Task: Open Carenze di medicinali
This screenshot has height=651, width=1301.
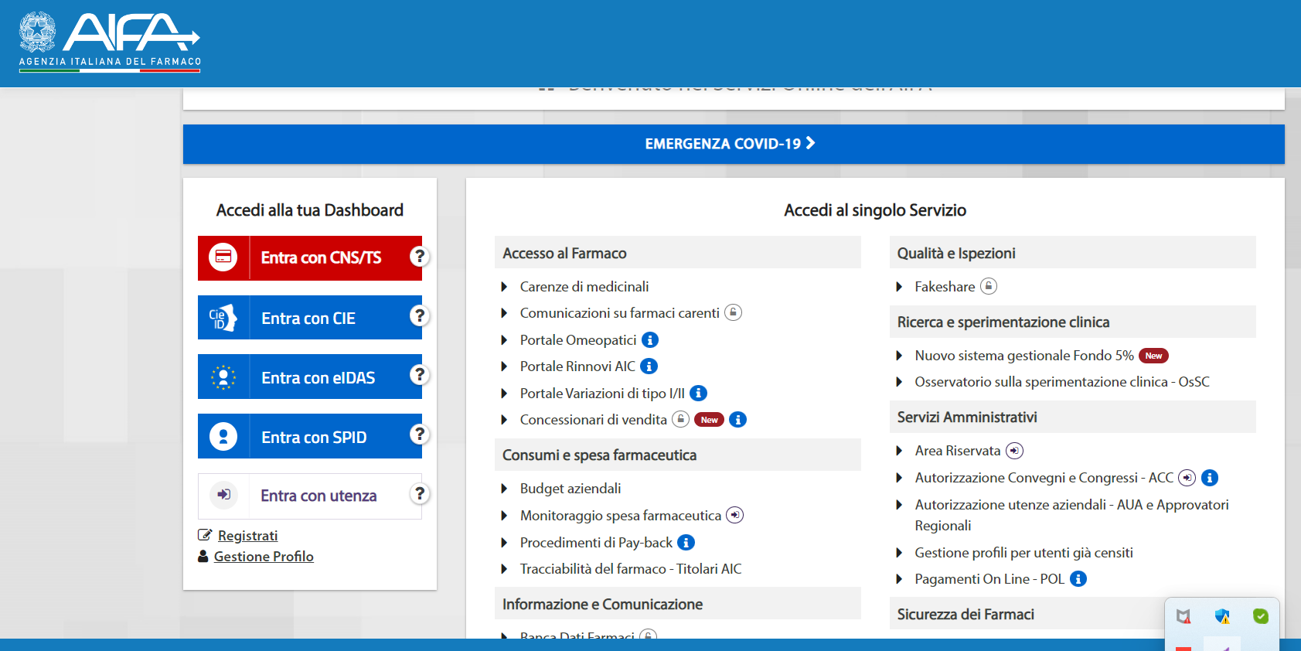Action: click(x=584, y=287)
